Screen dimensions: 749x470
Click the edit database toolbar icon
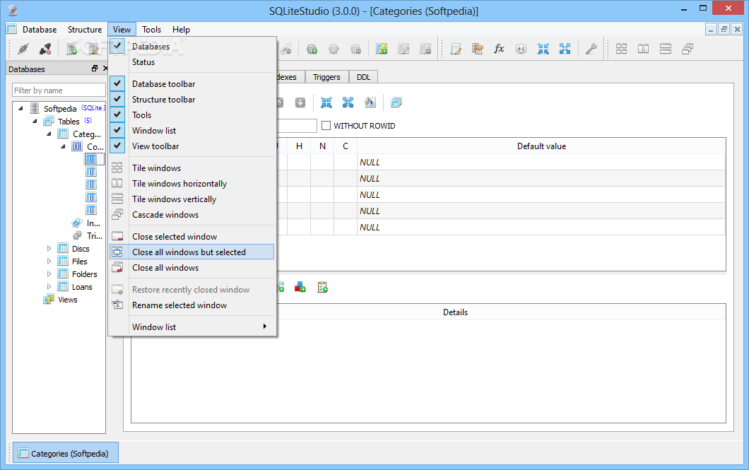tap(93, 49)
